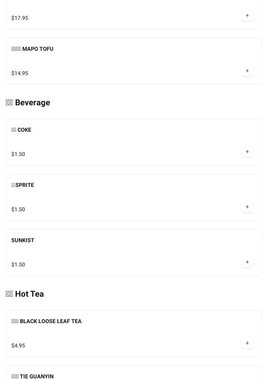Add the $17.95 item using plus icon
The image size is (267, 379).
247,15
